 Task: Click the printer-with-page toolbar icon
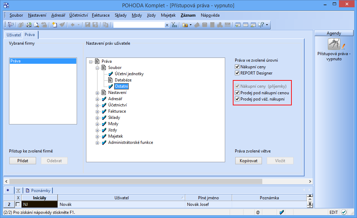pos(44,25)
